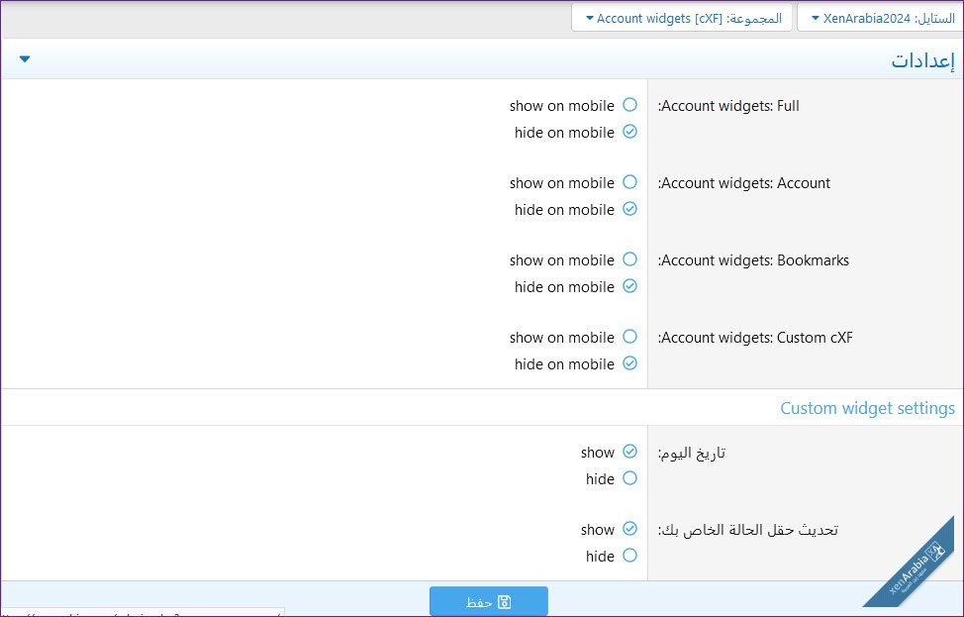The image size is (964, 617).
Task: Select 'show on mobile' for Account widgets: Custom cXF
Action: (x=629, y=337)
